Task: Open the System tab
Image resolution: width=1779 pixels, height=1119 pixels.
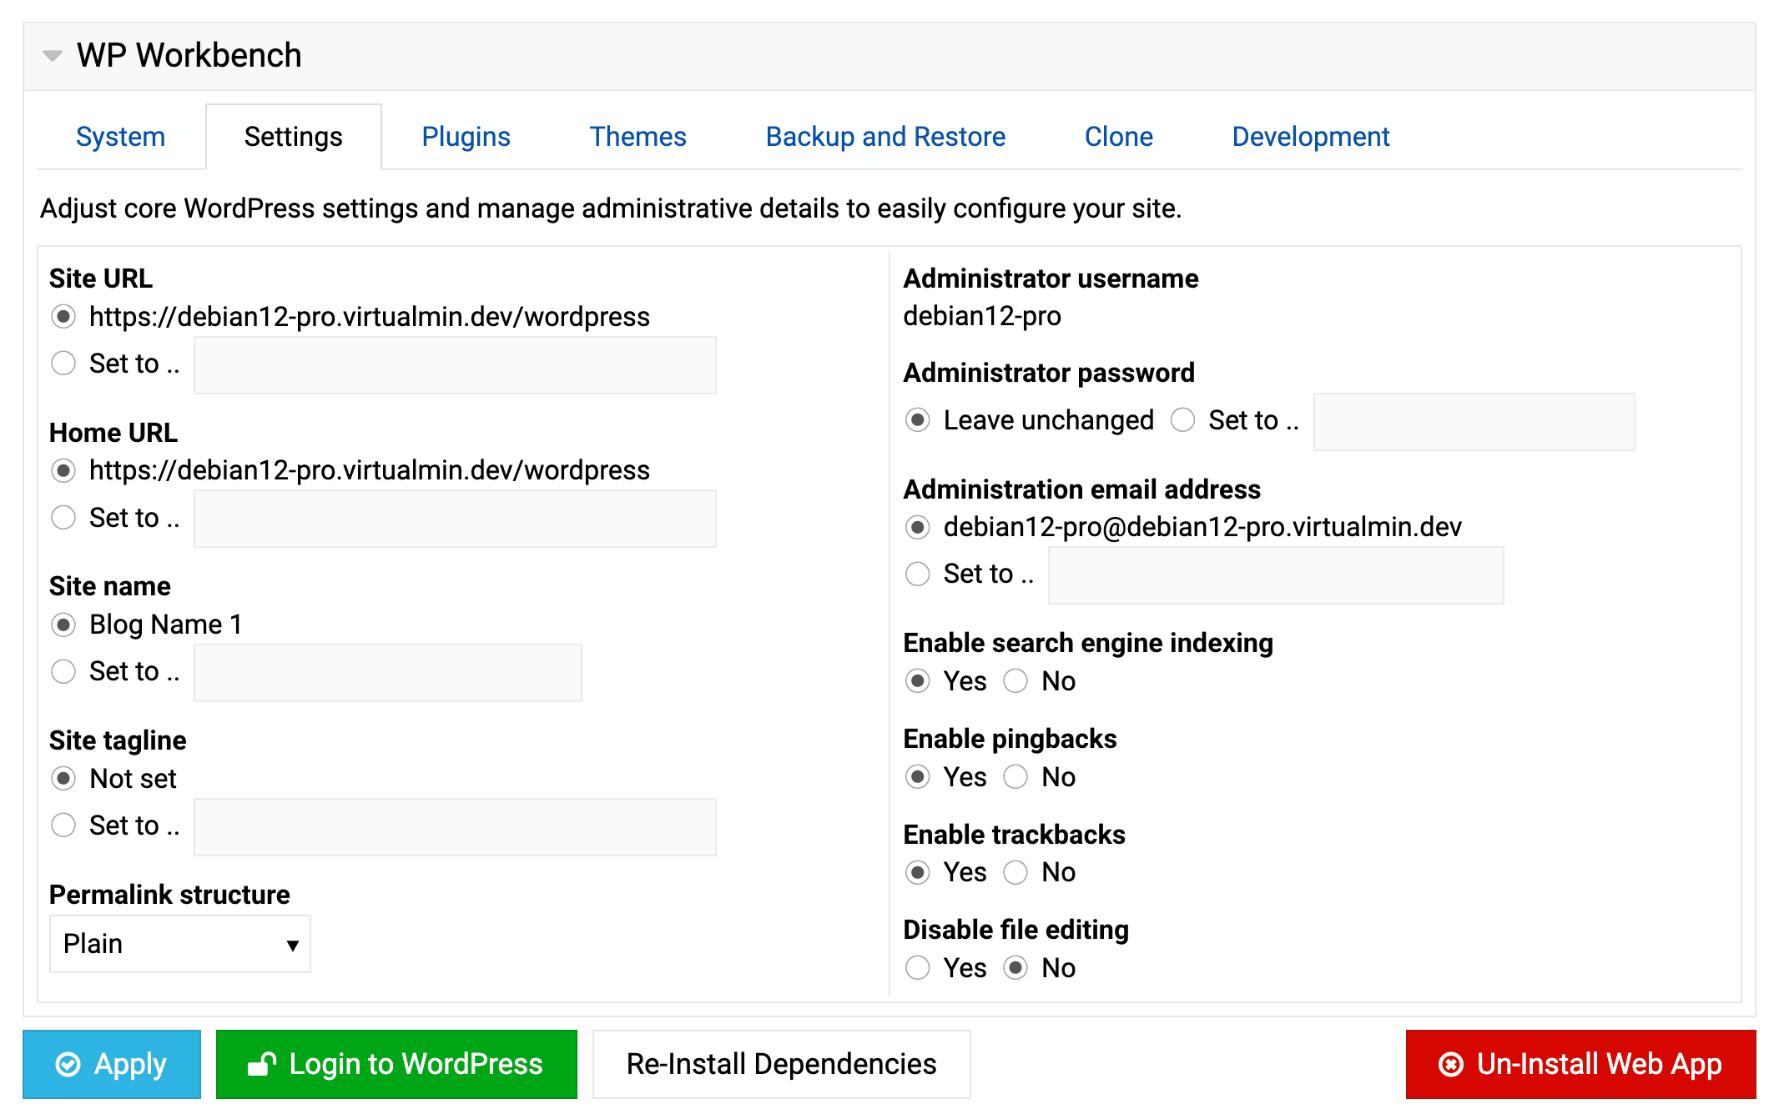Action: pyautogui.click(x=120, y=137)
